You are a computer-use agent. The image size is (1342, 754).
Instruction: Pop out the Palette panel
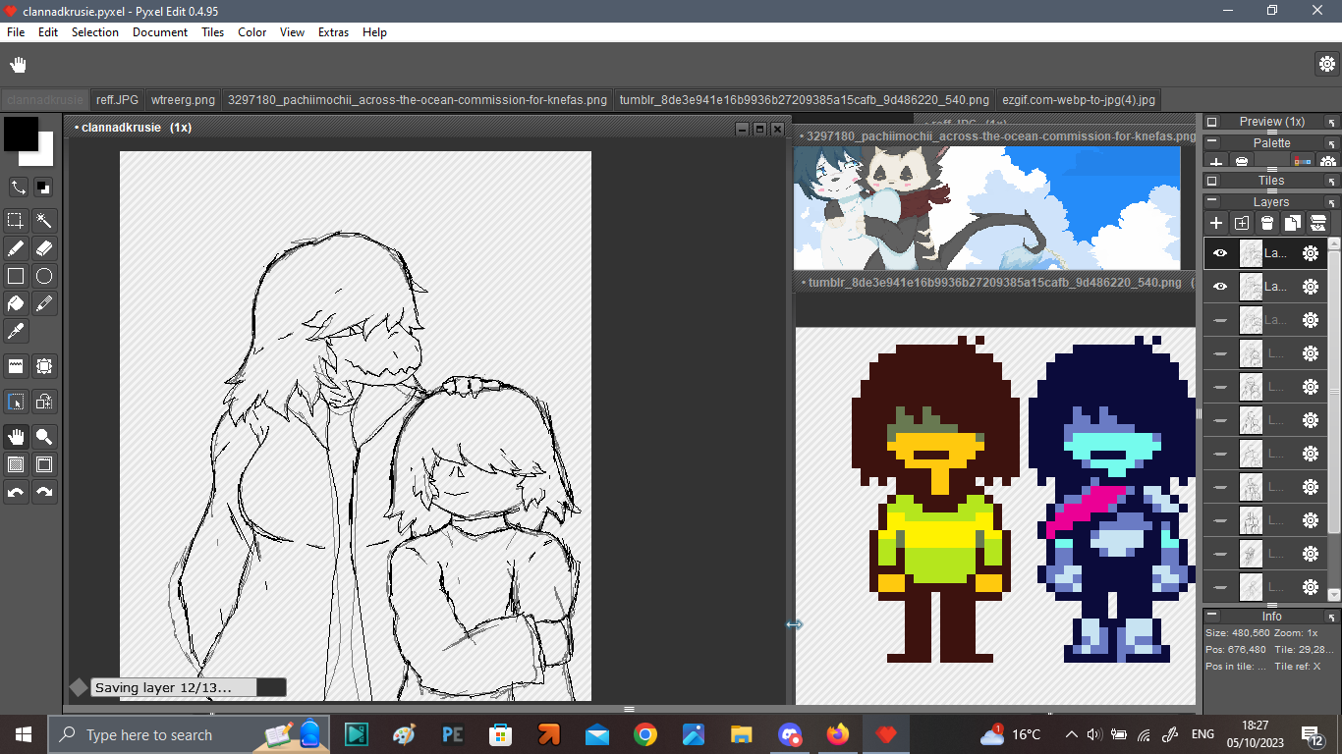click(1332, 143)
